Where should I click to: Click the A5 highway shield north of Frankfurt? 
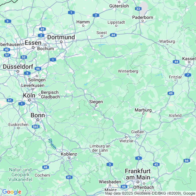coord(138,158)
